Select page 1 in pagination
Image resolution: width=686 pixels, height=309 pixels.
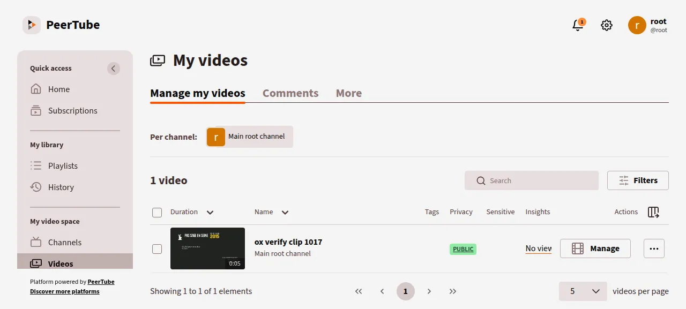406,291
